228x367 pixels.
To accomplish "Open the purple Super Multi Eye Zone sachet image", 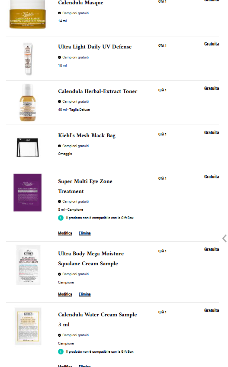I will coord(27,193).
